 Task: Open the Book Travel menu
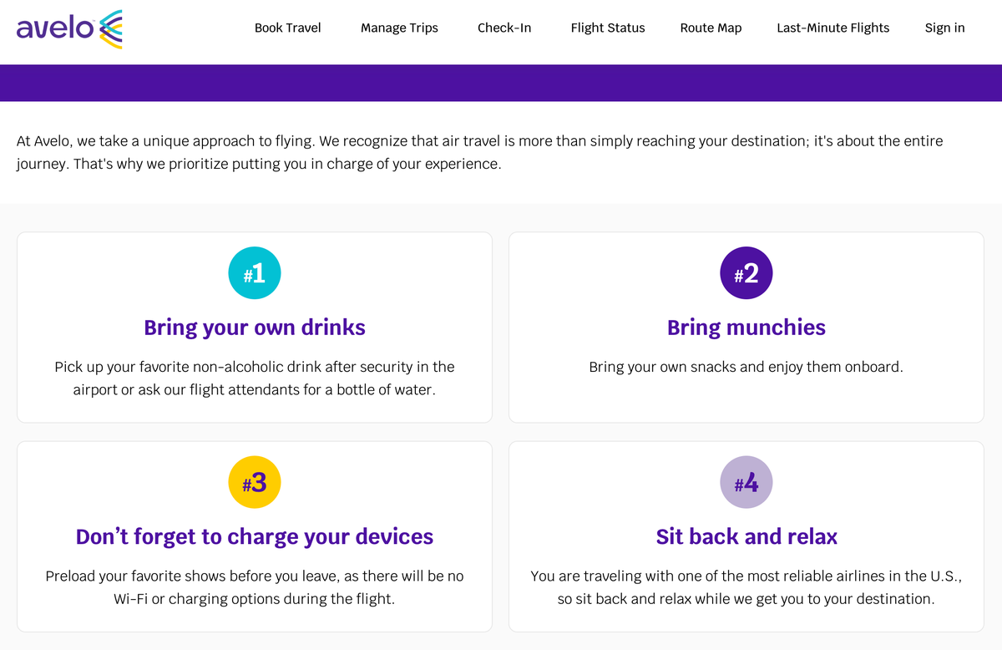pos(288,28)
